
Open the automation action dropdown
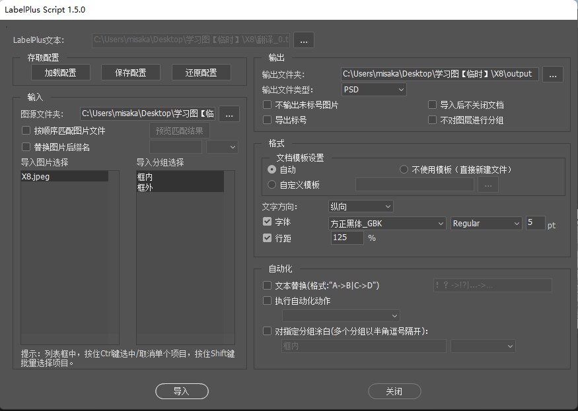coord(341,315)
